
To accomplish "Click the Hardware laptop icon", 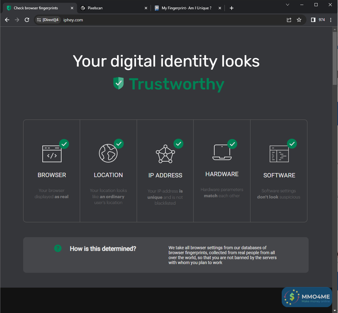I will coord(222,152).
